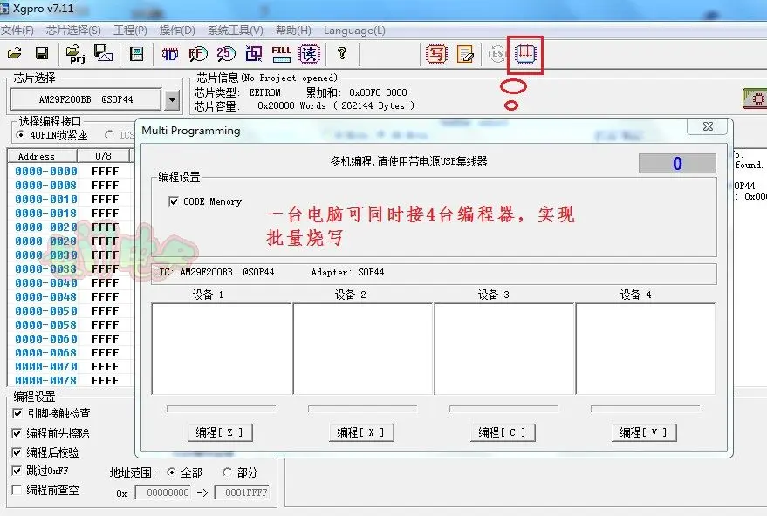The image size is (767, 516).
Task: Click the program chip (写) icon
Action: 436,54
